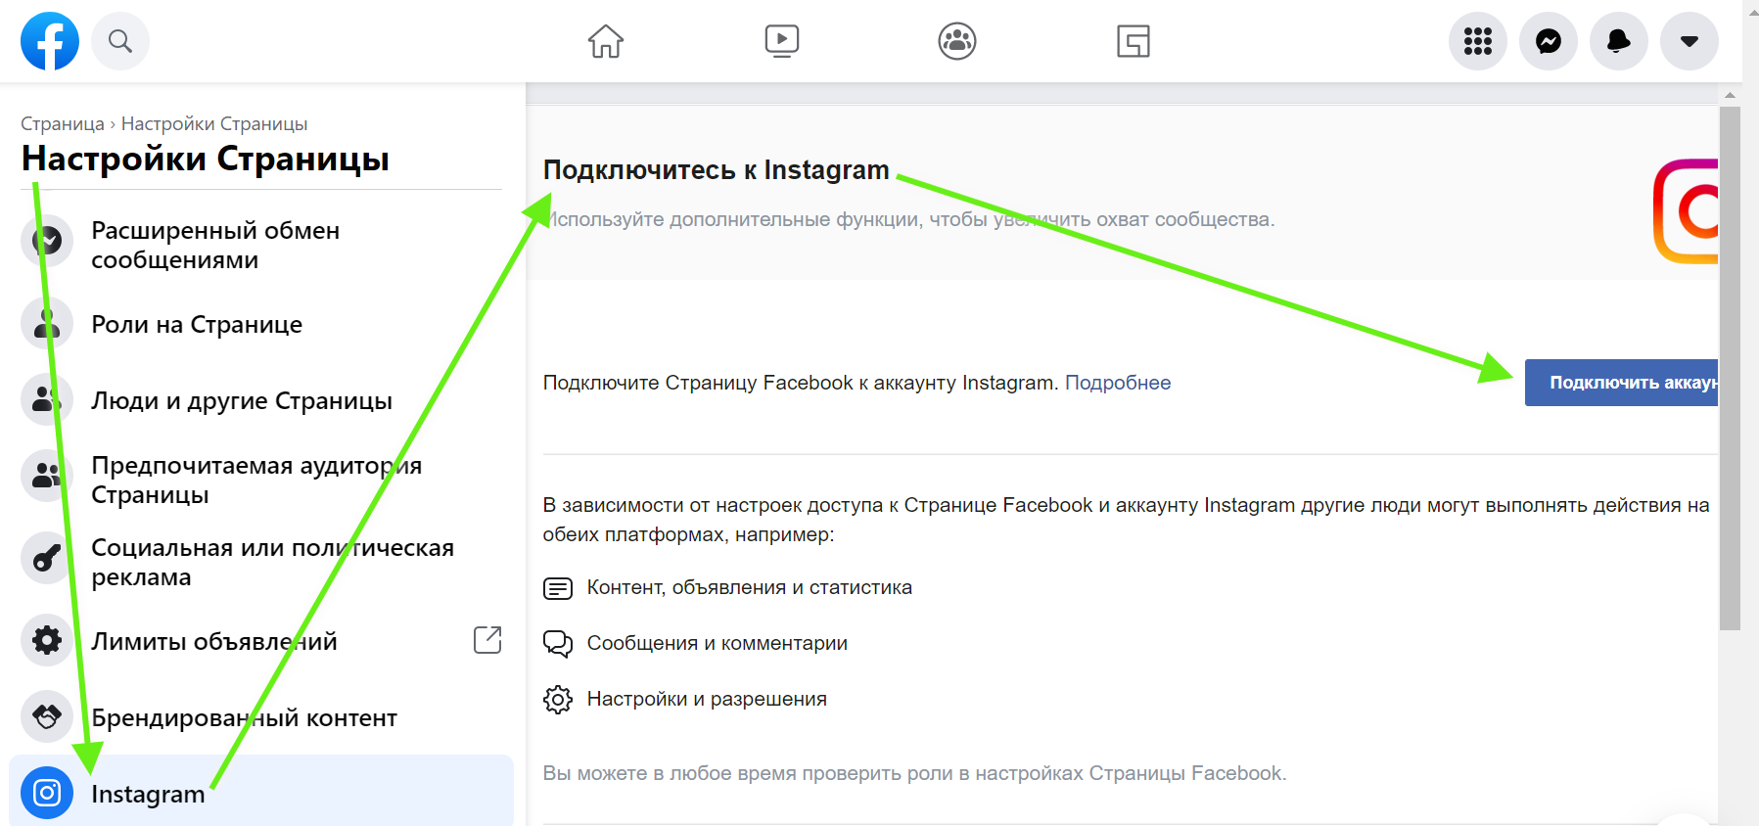Open the nine-dot menu grid

pos(1478,41)
